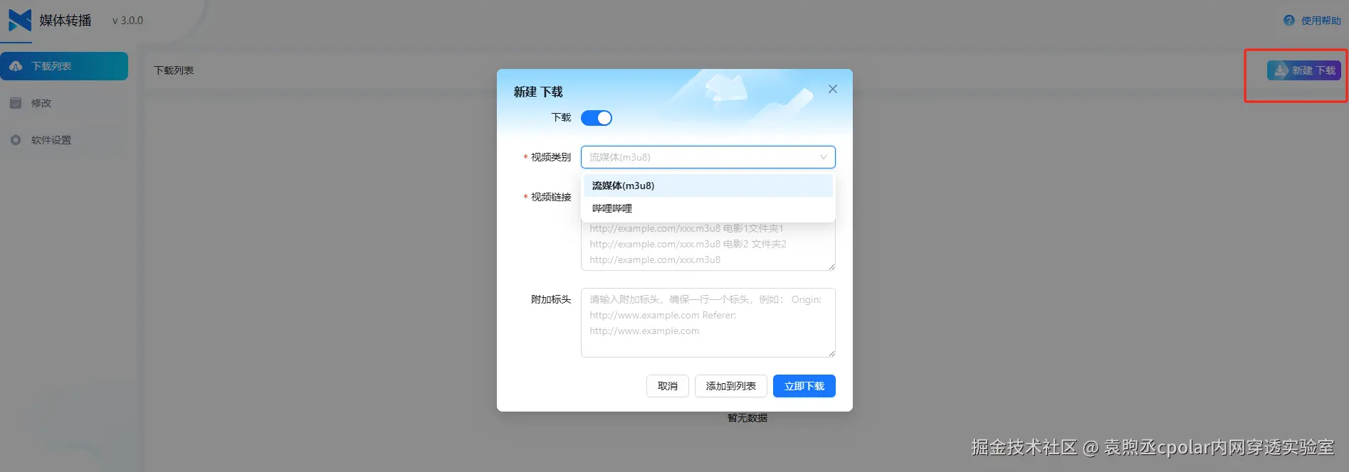This screenshot has width=1349, height=472.
Task: Toggle the 下载 switch off
Action: tap(597, 118)
